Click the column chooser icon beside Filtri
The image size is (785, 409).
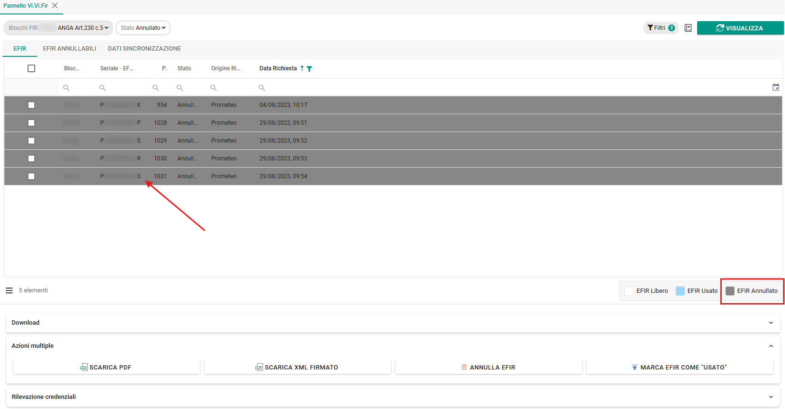pyautogui.click(x=688, y=28)
